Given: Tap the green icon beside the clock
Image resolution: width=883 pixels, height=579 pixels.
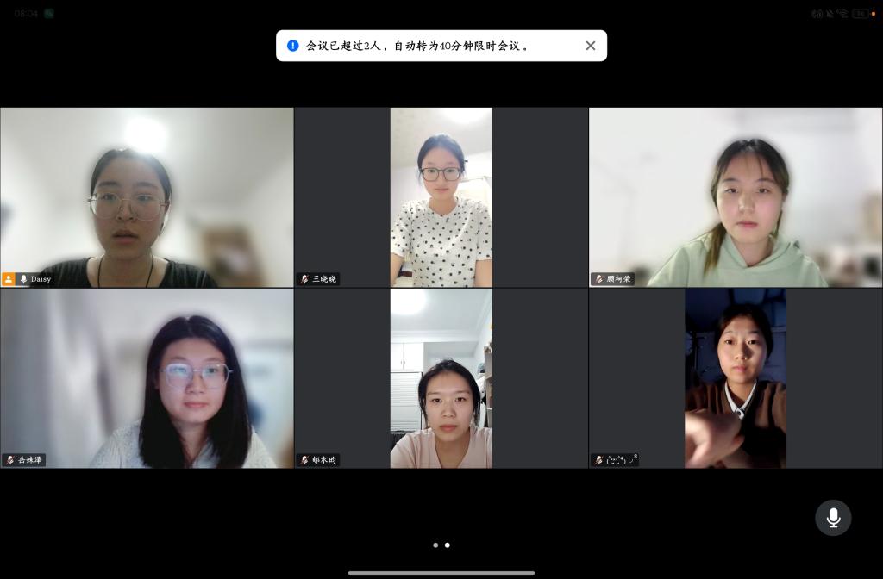Looking at the screenshot, I should click(49, 14).
